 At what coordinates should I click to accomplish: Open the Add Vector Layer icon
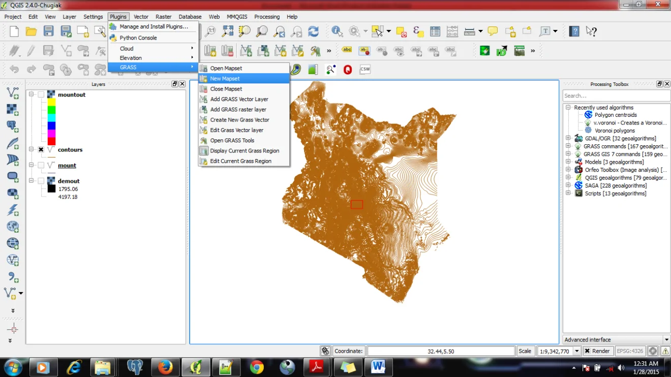coord(13,92)
